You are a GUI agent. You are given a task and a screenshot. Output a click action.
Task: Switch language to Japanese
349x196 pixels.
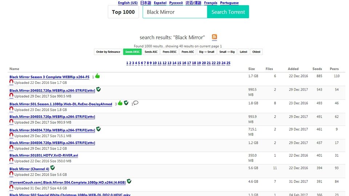(x=146, y=3)
